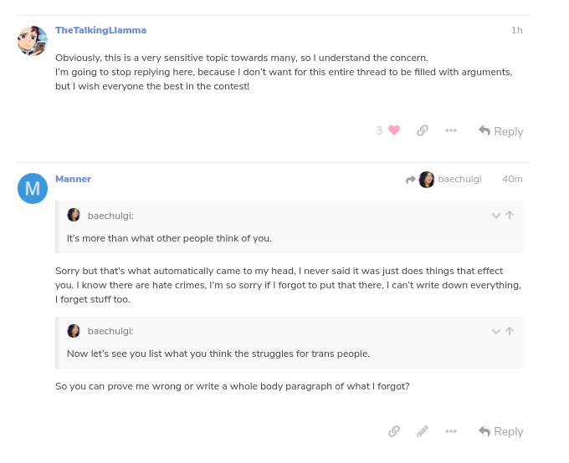This screenshot has height=463, width=569.
Task: Copy link icon on Manner's post
Action: tap(394, 431)
